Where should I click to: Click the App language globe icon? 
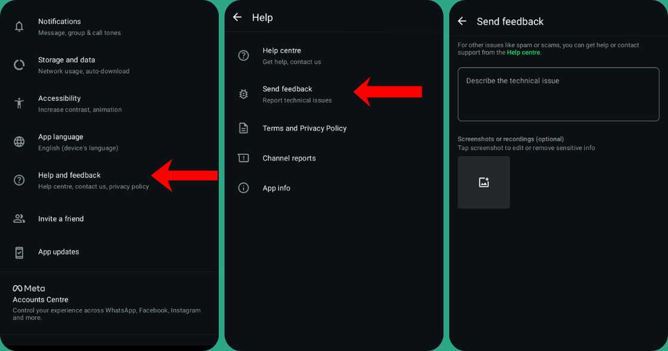[18, 141]
